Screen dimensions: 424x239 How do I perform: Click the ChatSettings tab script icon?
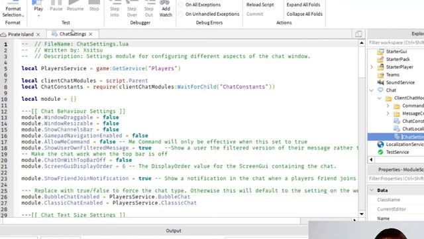[54, 34]
